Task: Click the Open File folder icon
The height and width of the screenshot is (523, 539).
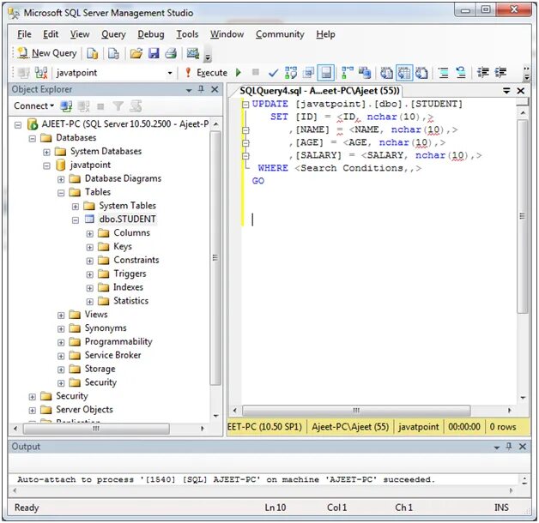Action: tap(136, 53)
